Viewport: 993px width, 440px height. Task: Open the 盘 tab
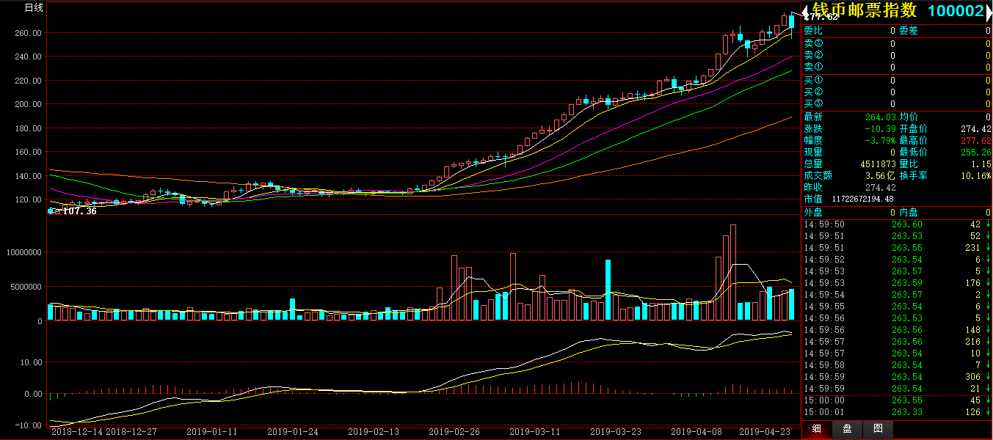pyautogui.click(x=847, y=429)
